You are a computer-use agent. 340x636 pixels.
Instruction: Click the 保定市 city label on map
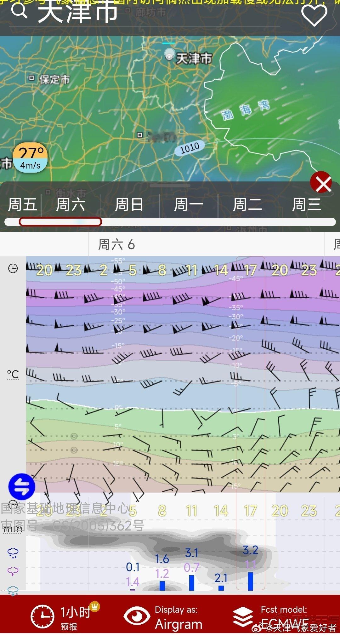click(54, 79)
